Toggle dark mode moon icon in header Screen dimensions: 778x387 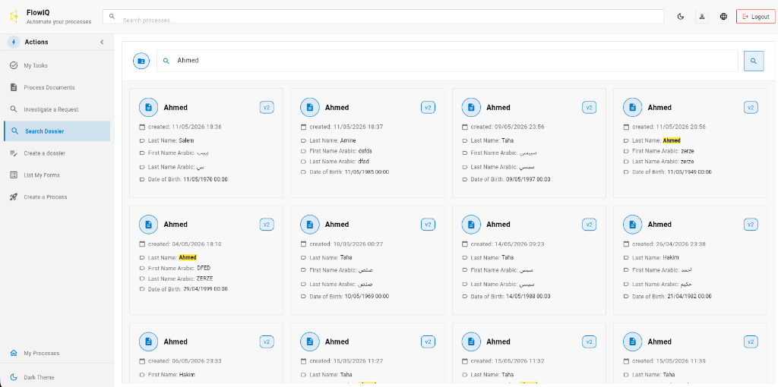pos(681,17)
